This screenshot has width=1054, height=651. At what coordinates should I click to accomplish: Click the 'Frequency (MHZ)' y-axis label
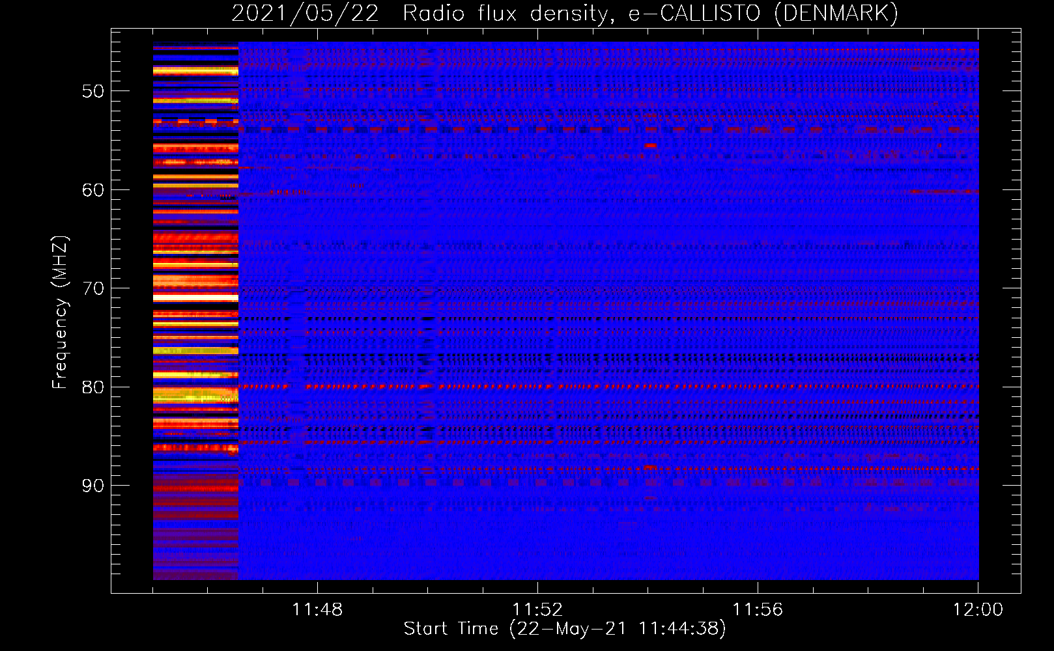click(60, 312)
